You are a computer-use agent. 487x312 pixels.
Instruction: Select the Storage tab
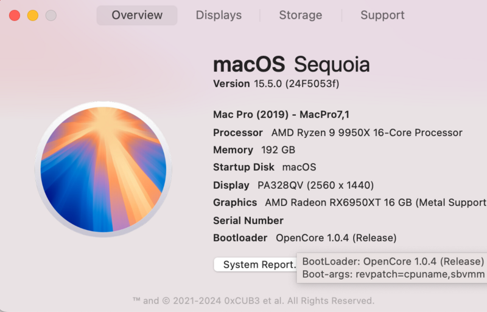pyautogui.click(x=301, y=15)
